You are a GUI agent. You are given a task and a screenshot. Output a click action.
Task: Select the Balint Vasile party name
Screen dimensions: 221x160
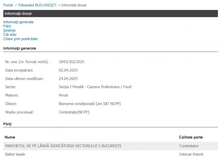click(x=15, y=154)
